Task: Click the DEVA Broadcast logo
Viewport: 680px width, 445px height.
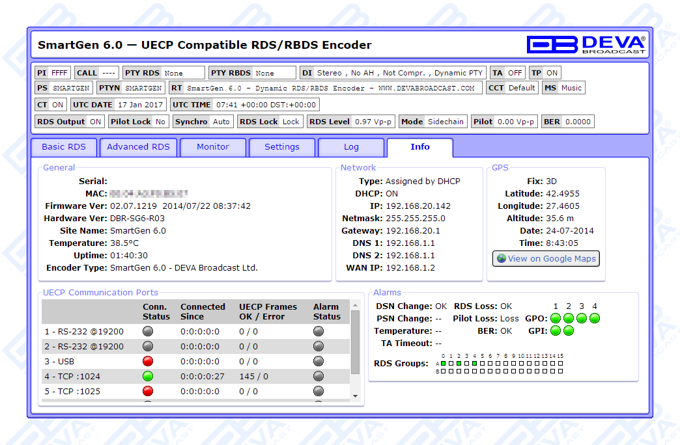Action: [x=586, y=44]
